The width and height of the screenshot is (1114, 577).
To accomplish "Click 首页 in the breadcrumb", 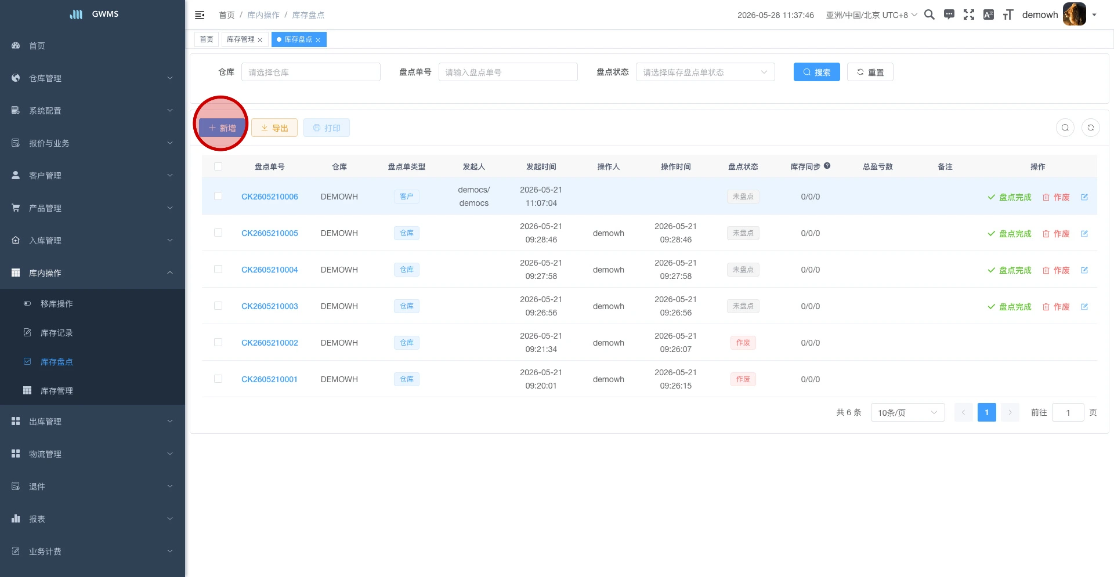I will tap(227, 15).
